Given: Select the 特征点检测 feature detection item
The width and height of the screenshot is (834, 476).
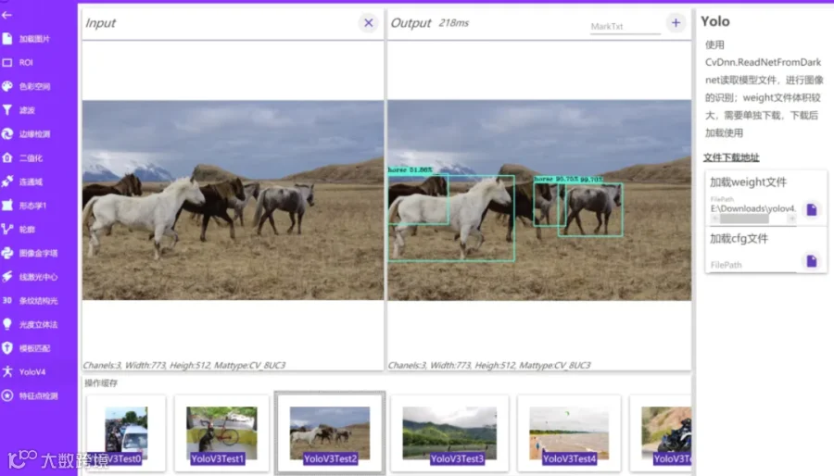Looking at the screenshot, I should [32, 395].
